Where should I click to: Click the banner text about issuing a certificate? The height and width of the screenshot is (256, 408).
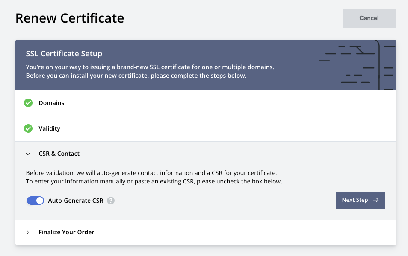[150, 67]
